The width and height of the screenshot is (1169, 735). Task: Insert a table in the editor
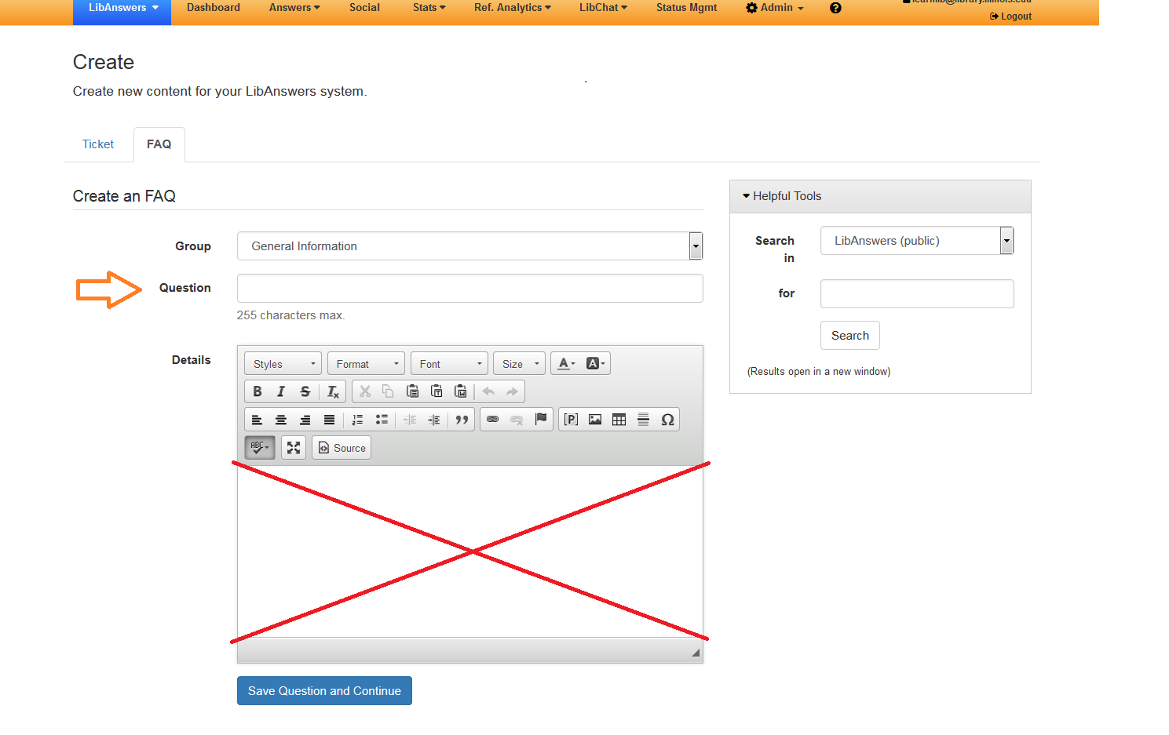[x=619, y=420]
